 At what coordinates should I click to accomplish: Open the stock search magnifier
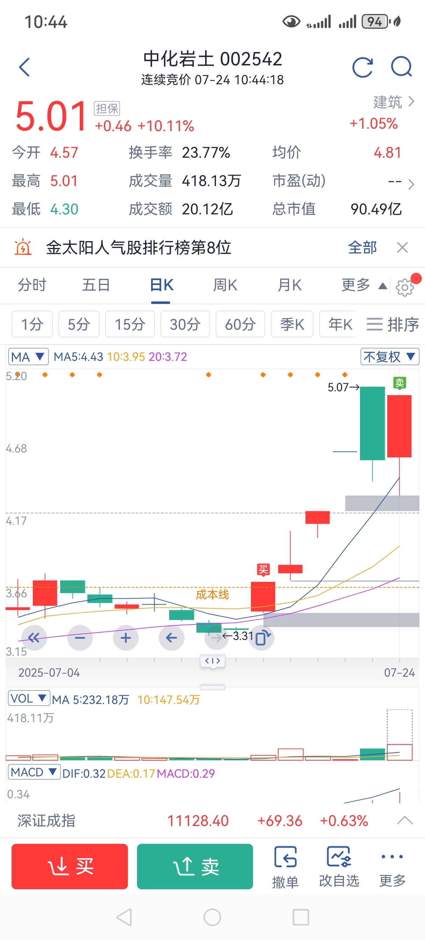point(401,67)
